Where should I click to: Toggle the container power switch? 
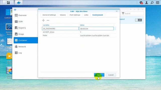pos(138,20)
